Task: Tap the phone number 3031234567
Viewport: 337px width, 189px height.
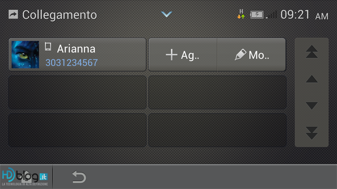Action: [72, 63]
